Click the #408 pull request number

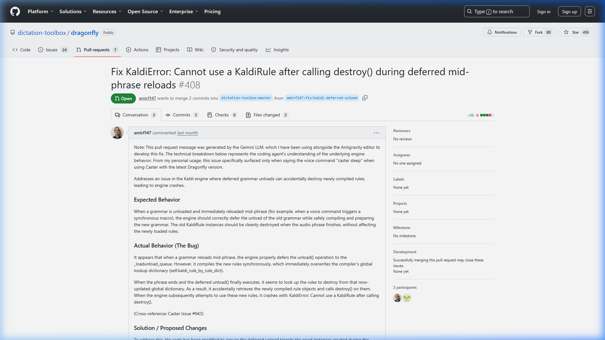pyautogui.click(x=189, y=85)
